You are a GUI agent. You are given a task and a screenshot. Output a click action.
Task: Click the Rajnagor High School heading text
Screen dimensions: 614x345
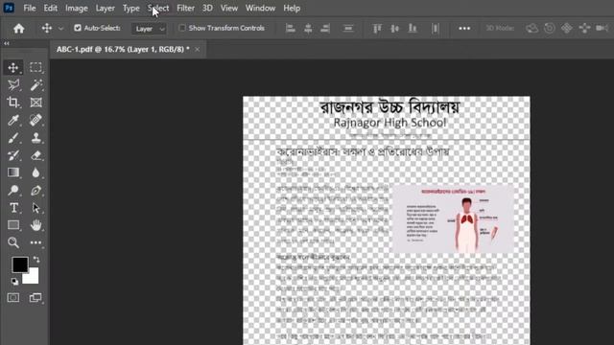pos(390,123)
